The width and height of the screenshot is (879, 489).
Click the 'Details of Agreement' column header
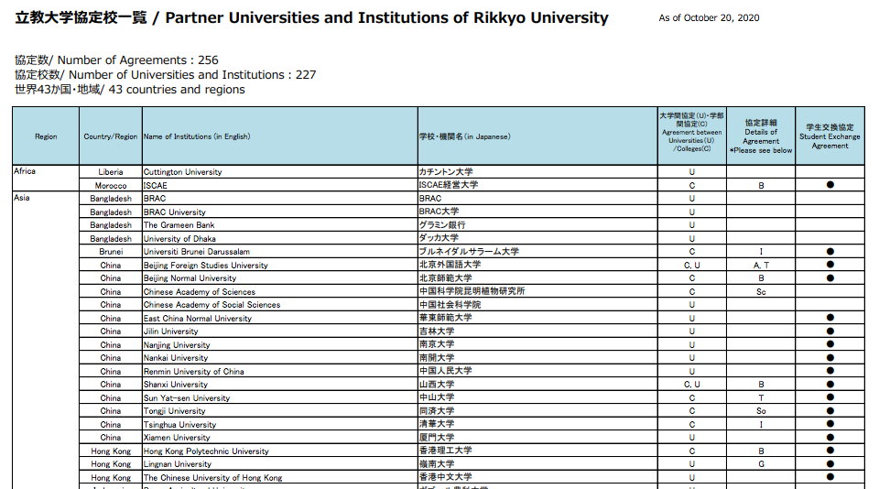tap(761, 136)
